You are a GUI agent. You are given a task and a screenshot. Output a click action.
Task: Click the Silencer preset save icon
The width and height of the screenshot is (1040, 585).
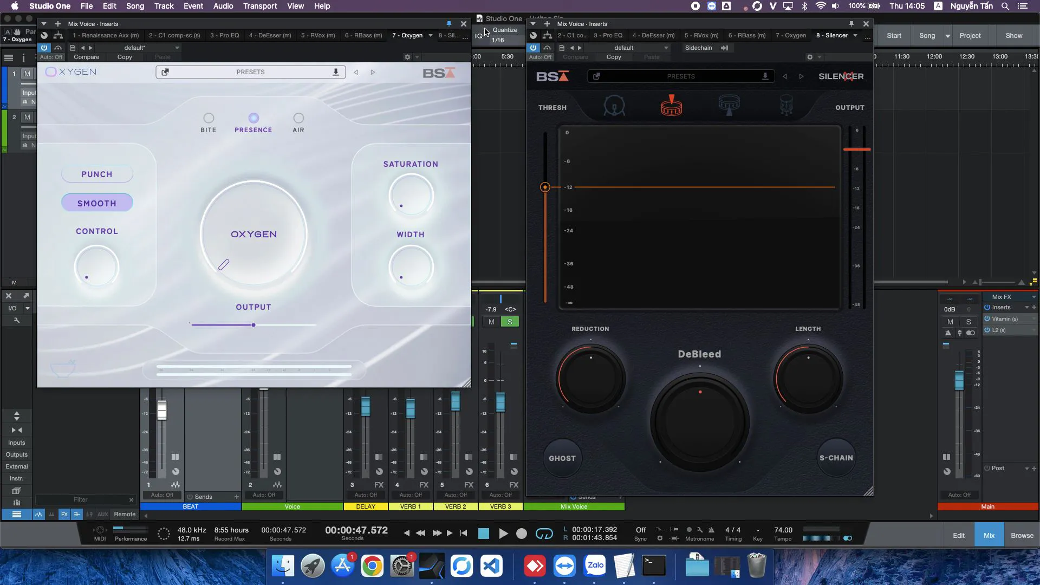[x=765, y=76]
